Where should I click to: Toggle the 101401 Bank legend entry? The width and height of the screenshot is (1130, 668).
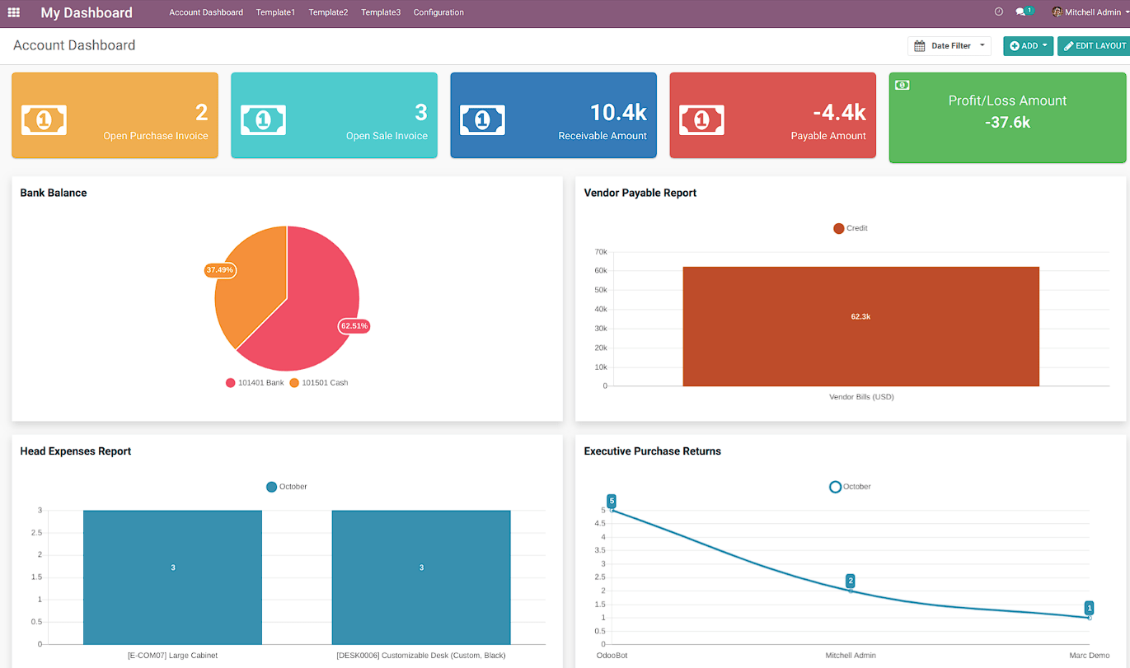tap(255, 383)
